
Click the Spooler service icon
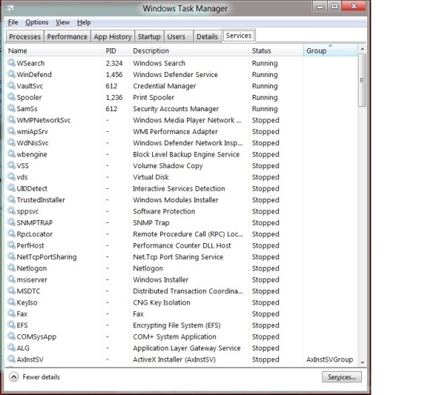point(11,98)
